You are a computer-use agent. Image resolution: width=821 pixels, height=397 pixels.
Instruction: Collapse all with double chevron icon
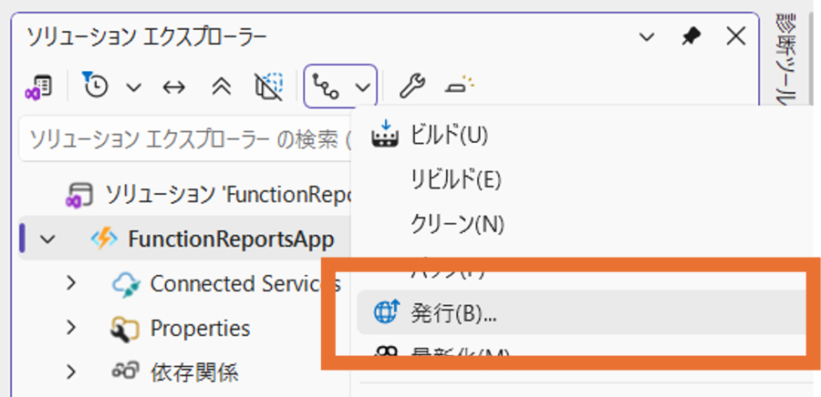tap(221, 87)
